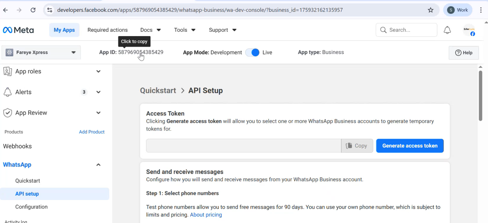This screenshot has width=488, height=223.
Task: Open the My Apps menu
Action: pos(64,30)
